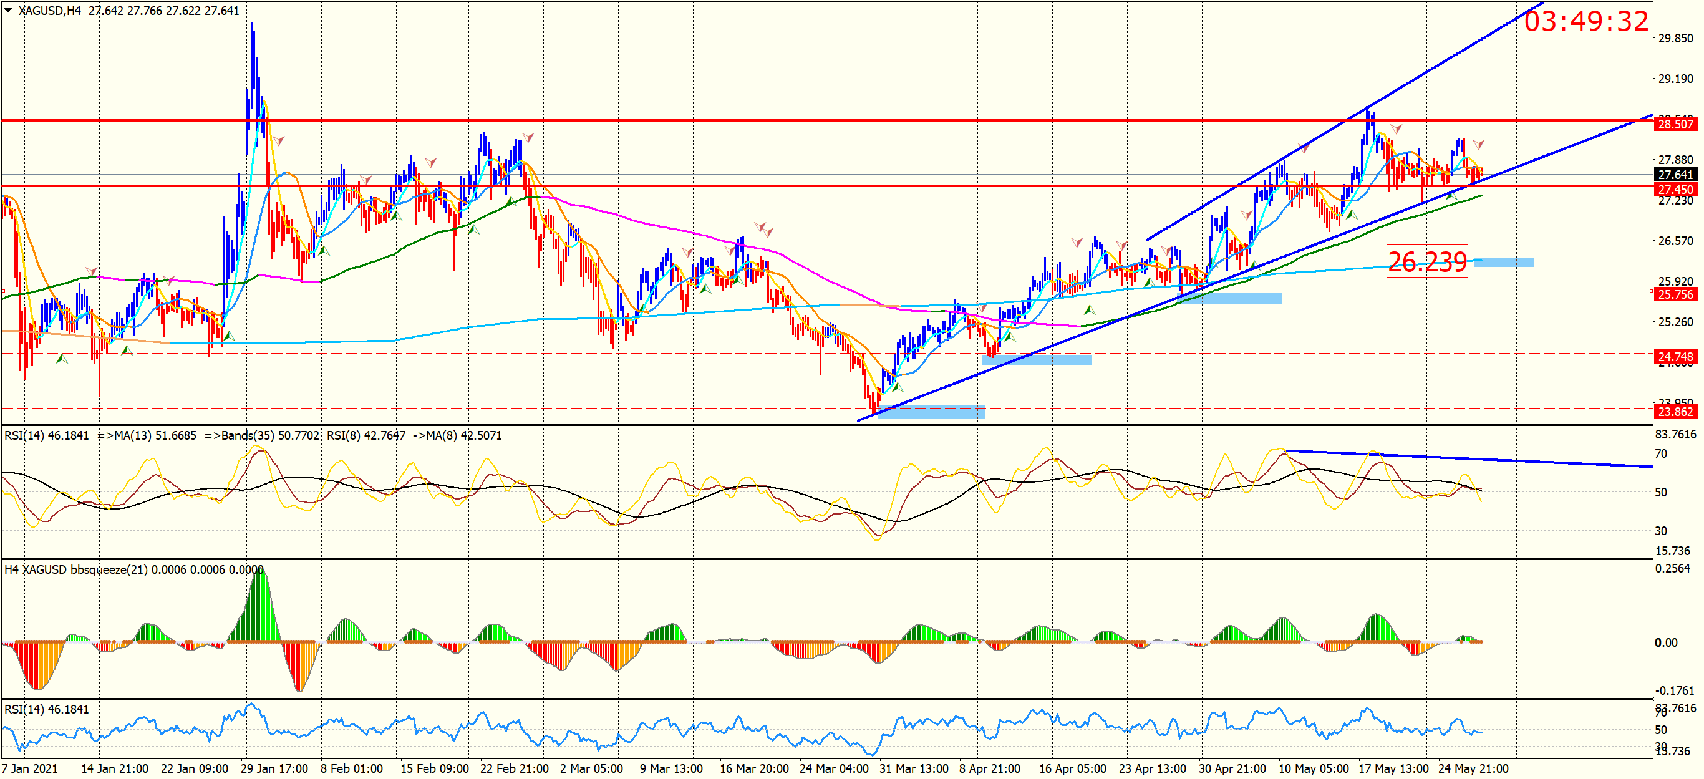Select the 28.507 red price label
This screenshot has width=1704, height=779.
coord(1675,123)
